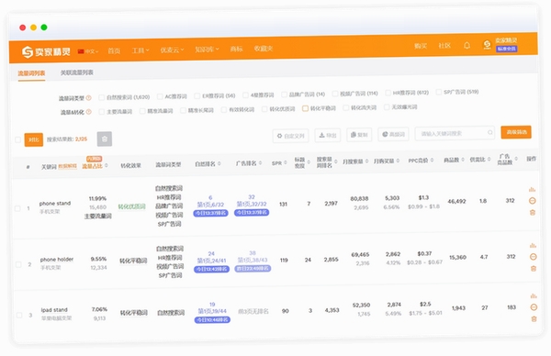The image size is (551, 356).
Task: Open the phone stand keyword link
Action: (55, 204)
